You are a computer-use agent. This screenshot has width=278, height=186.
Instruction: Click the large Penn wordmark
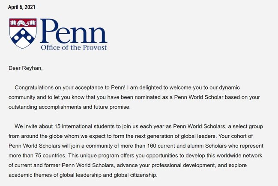click(x=74, y=31)
